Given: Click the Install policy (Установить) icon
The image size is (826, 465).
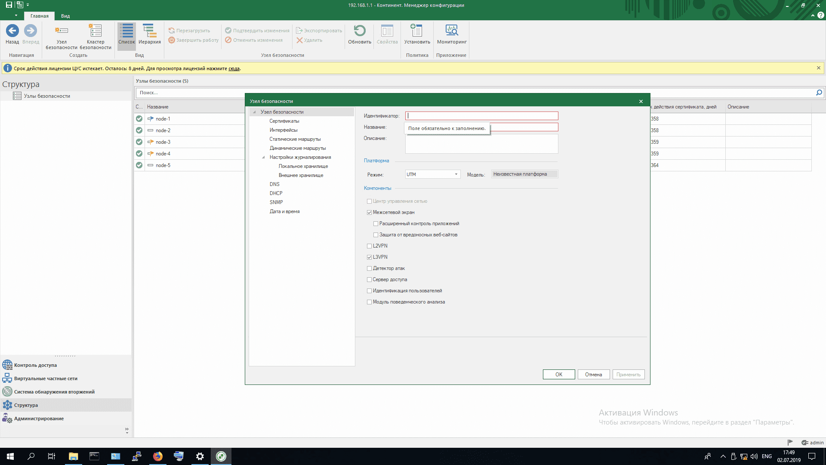Looking at the screenshot, I should point(416,31).
